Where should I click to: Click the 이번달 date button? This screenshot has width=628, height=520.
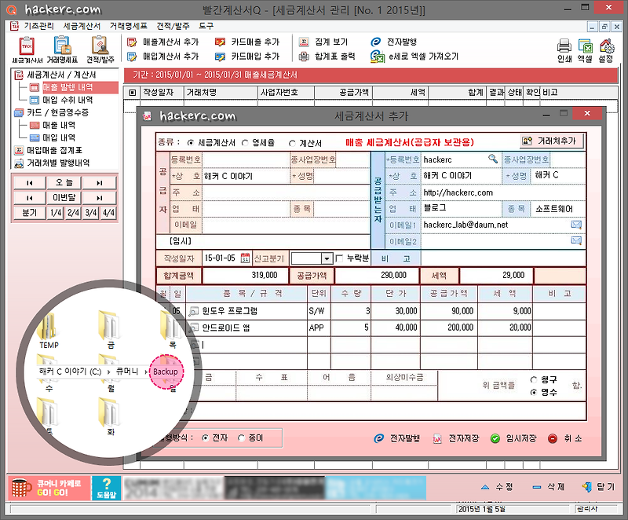click(x=64, y=197)
